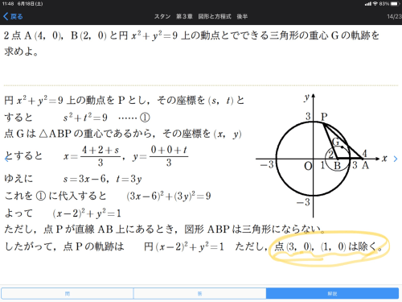The width and height of the screenshot is (402, 302).
Task: Check the battery icon in status bar
Action: tap(395, 4)
